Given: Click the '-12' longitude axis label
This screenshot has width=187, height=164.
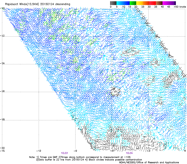Looking at the screenshot, I should pos(39,151).
